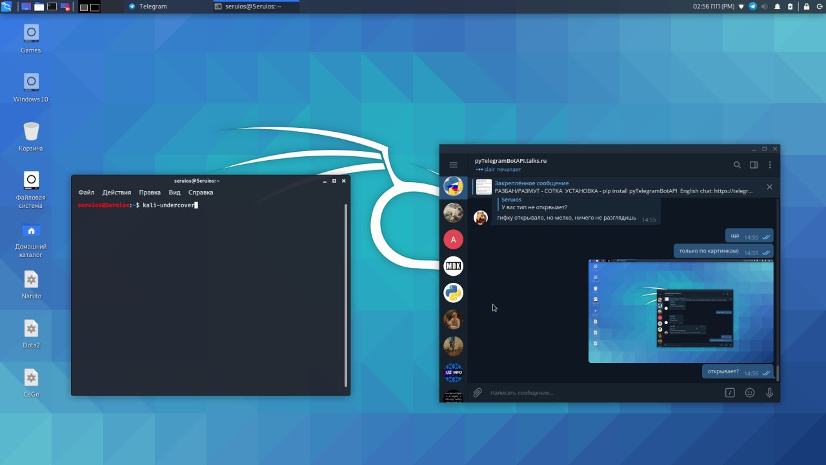Open the volume control tray icon
Image resolution: width=826 pixels, height=465 pixels.
click(x=765, y=6)
